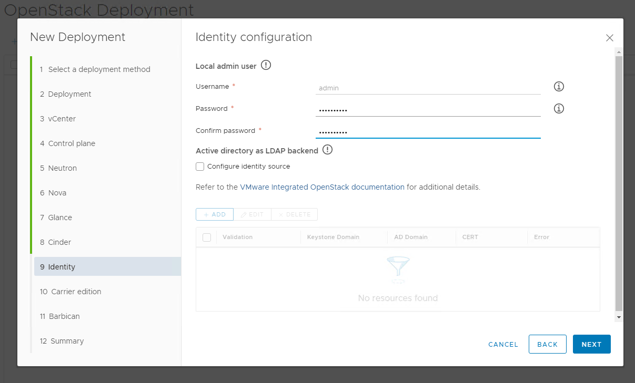Close the New Deployment dialog
Image resolution: width=635 pixels, height=383 pixels.
click(610, 38)
